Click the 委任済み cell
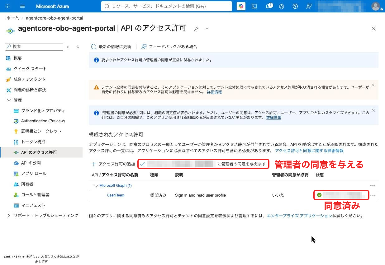The image size is (385, 265). click(x=158, y=195)
